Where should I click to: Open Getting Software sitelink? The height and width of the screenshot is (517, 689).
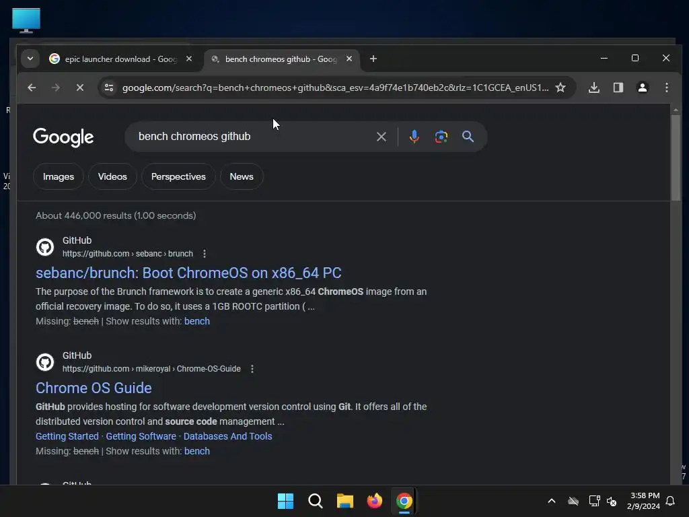coord(141,436)
